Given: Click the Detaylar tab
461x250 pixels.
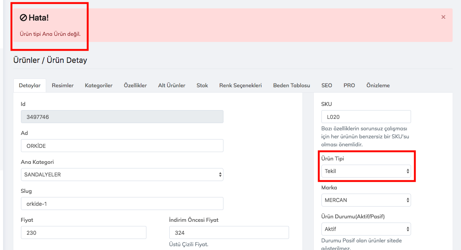Looking at the screenshot, I should [x=30, y=85].
